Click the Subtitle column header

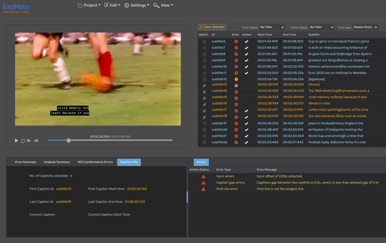click(314, 34)
